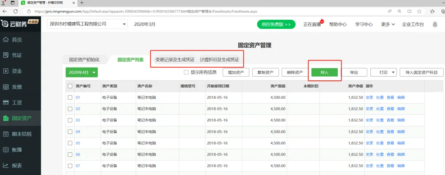
Task: Open the 发票 invoice sidebar icon
Action: [6, 87]
